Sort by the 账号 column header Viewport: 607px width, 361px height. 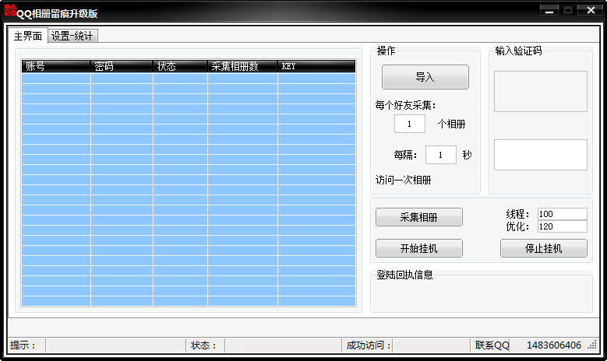point(56,66)
